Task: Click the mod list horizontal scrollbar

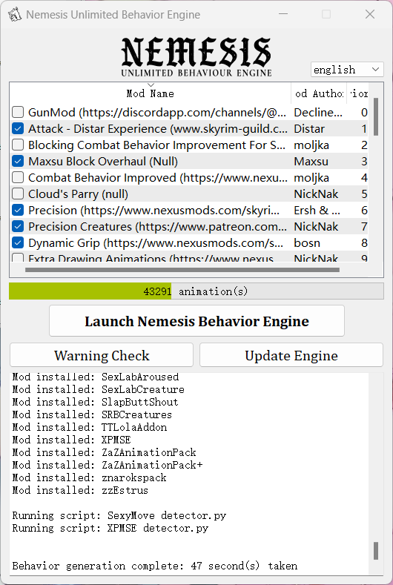Action: (x=182, y=269)
